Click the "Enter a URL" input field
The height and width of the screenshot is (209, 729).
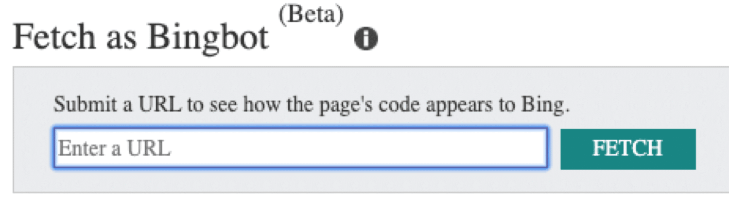(x=300, y=148)
